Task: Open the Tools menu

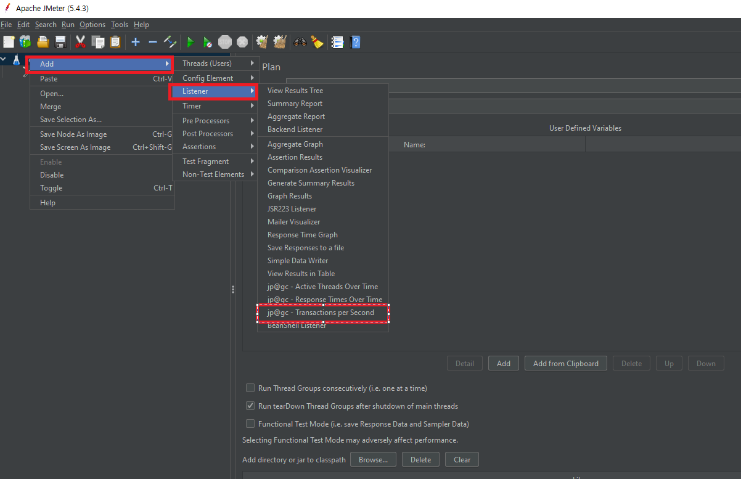Action: [120, 25]
